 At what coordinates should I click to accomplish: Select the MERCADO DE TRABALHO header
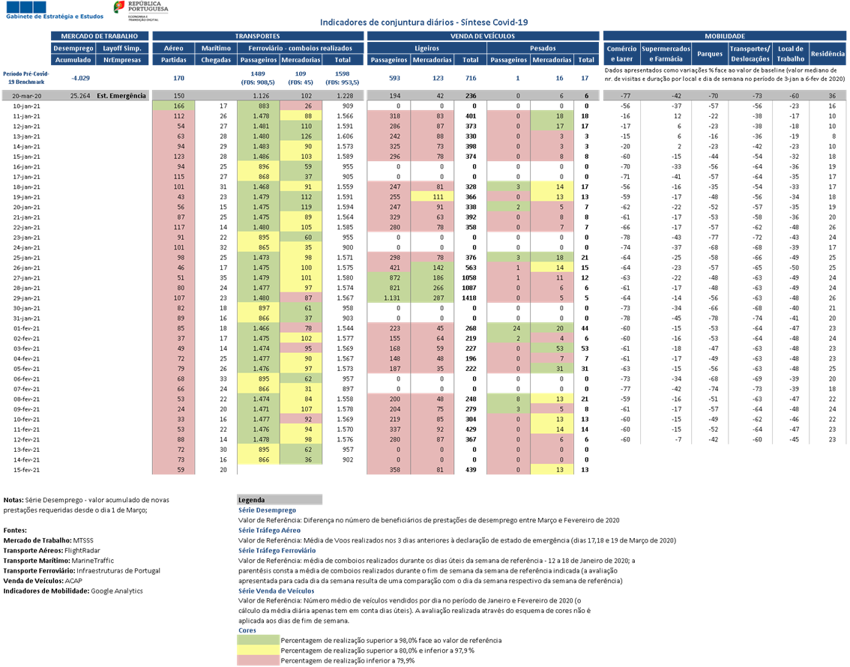coord(100,36)
